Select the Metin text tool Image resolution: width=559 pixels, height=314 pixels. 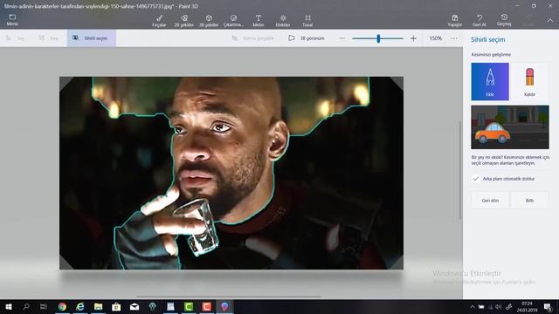259,21
